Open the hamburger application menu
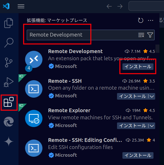Viewport: 164px width, 165px height. (21, 6)
